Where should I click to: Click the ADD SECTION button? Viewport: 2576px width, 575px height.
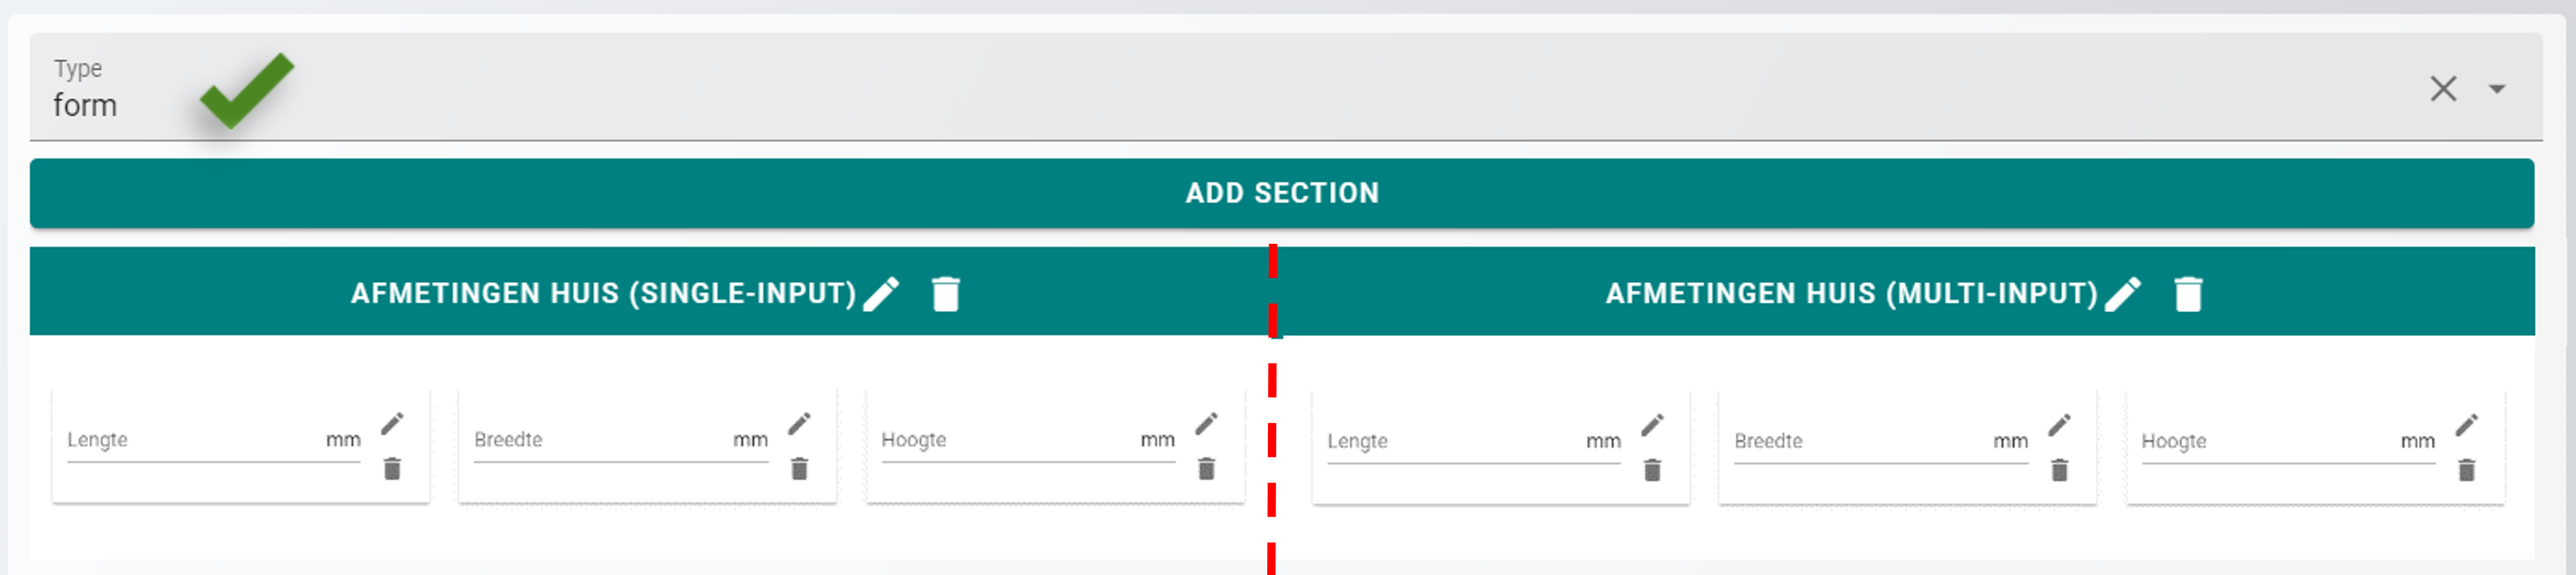coord(1281,193)
